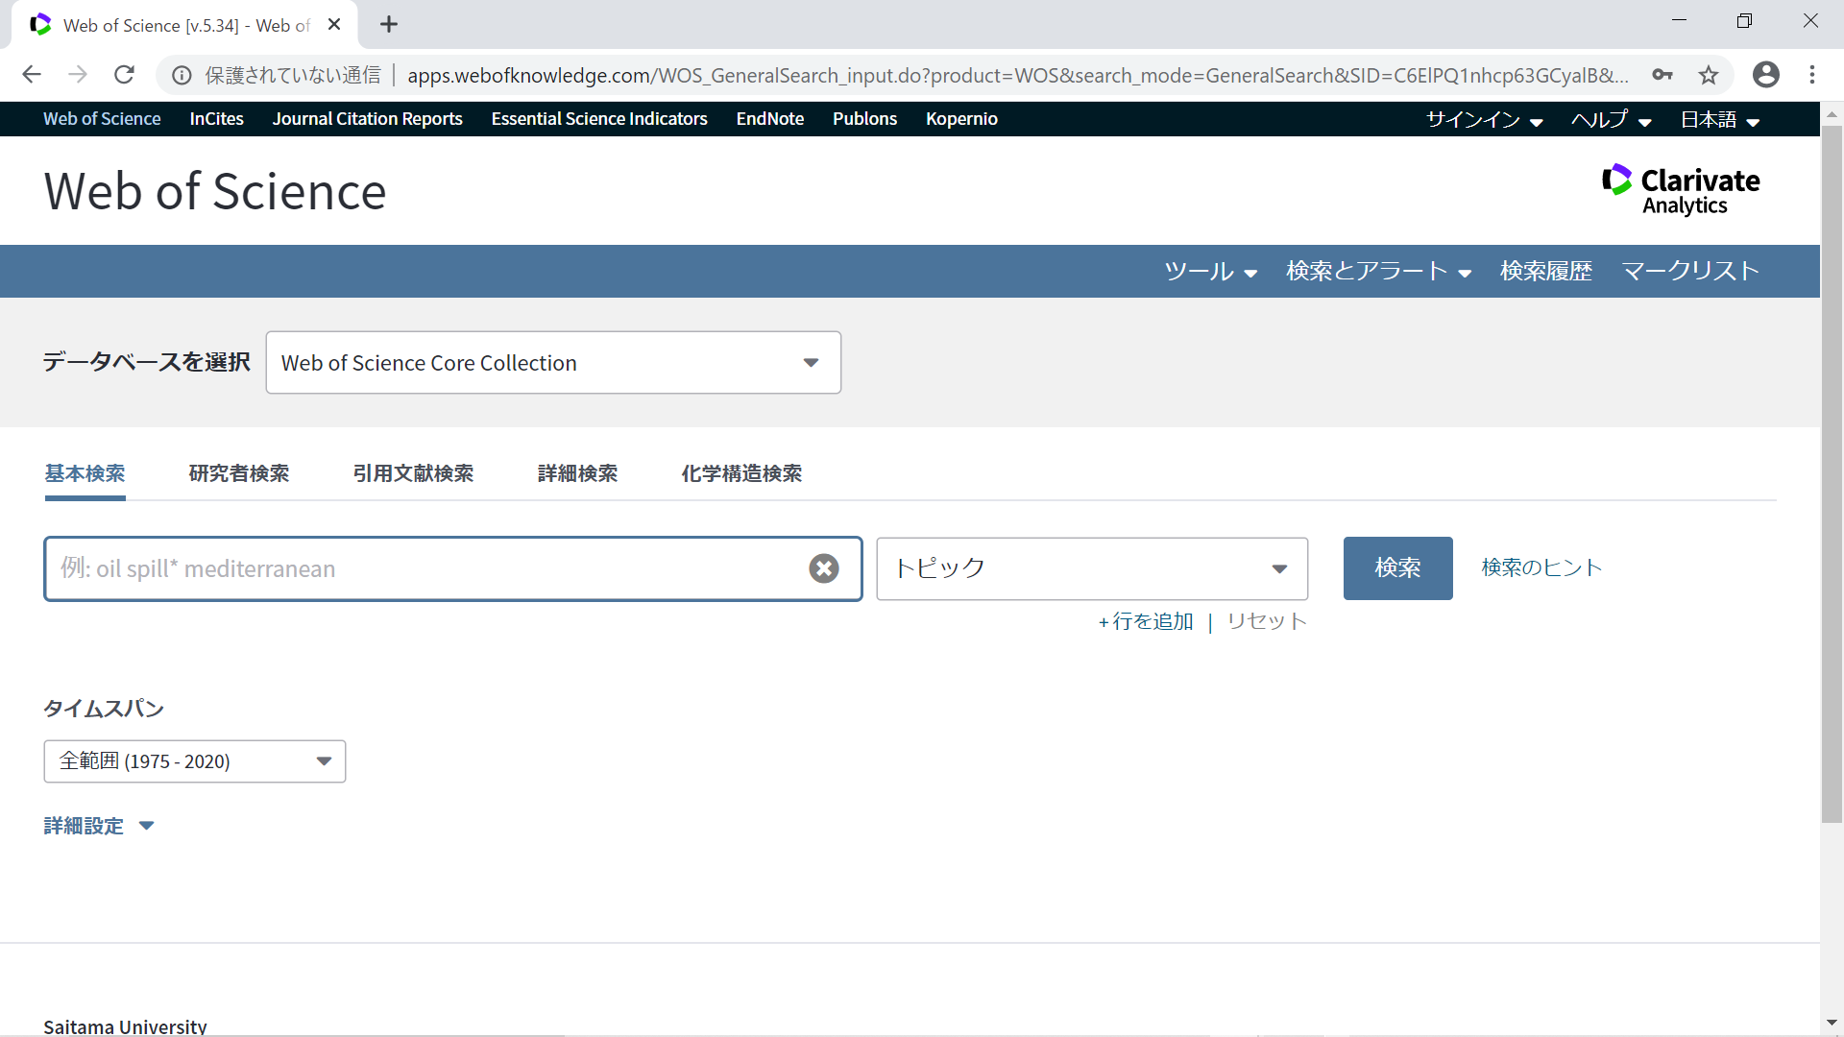This screenshot has height=1037, width=1844.
Task: Open the サインイン dropdown
Action: click(x=1484, y=120)
